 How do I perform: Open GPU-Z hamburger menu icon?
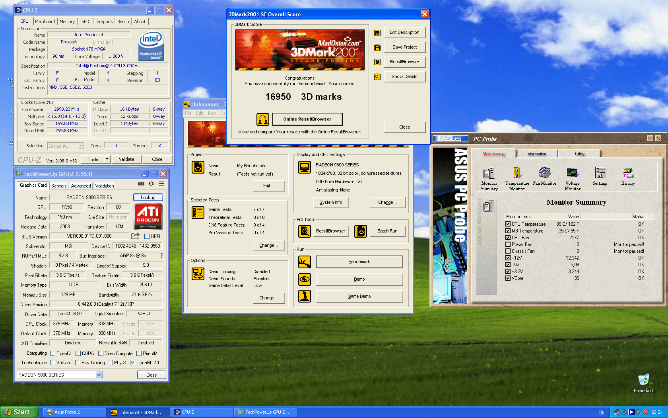click(x=161, y=184)
